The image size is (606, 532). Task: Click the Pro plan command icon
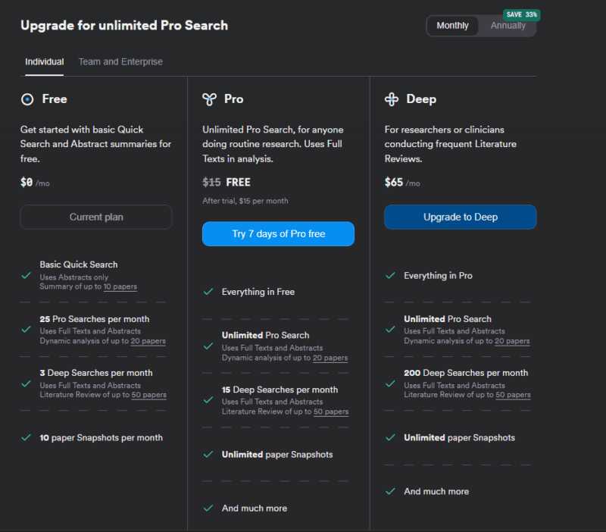(208, 99)
